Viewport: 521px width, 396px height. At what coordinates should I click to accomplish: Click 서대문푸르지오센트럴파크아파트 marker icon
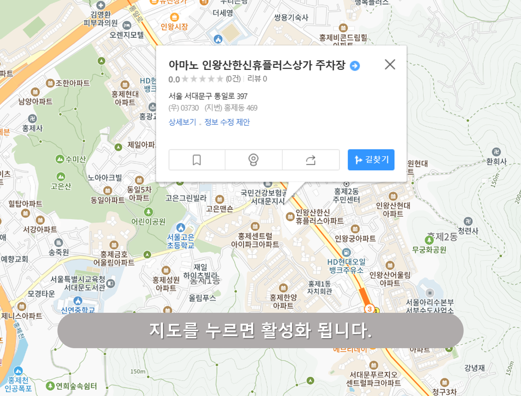(x=374, y=365)
